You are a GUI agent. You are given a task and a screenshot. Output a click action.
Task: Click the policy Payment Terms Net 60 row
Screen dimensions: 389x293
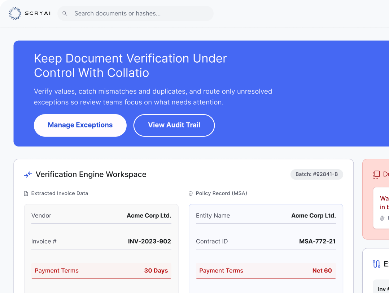coord(266,271)
